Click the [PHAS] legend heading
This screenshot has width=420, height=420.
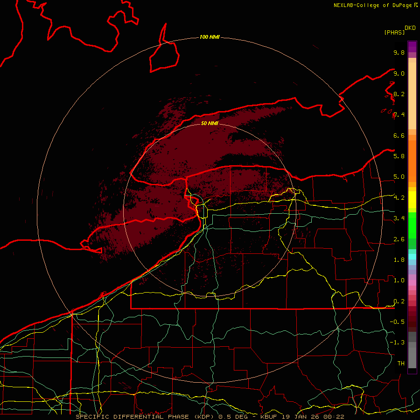[394, 32]
